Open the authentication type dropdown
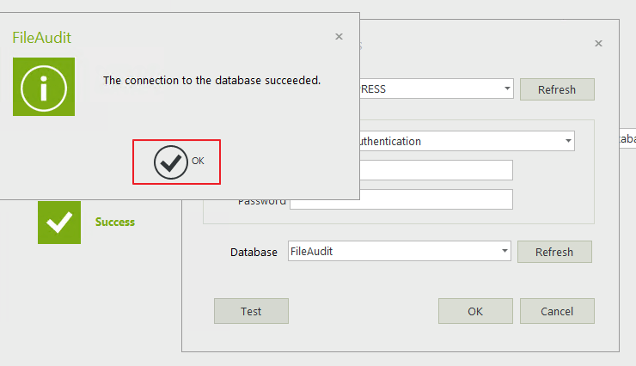This screenshot has height=366, width=636. [568, 141]
